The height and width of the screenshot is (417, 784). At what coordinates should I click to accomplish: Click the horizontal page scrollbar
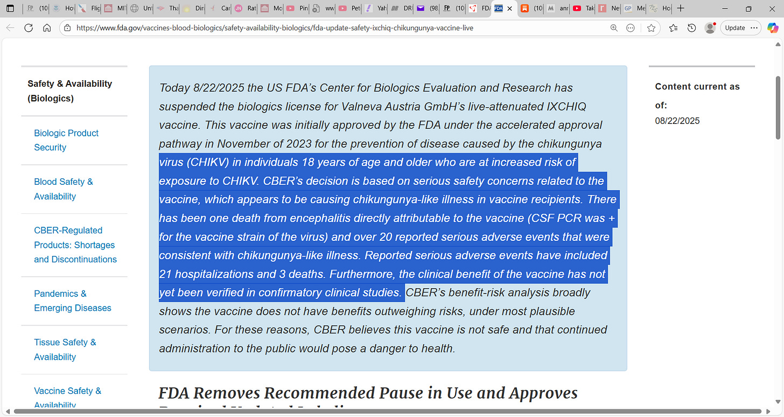388,412
